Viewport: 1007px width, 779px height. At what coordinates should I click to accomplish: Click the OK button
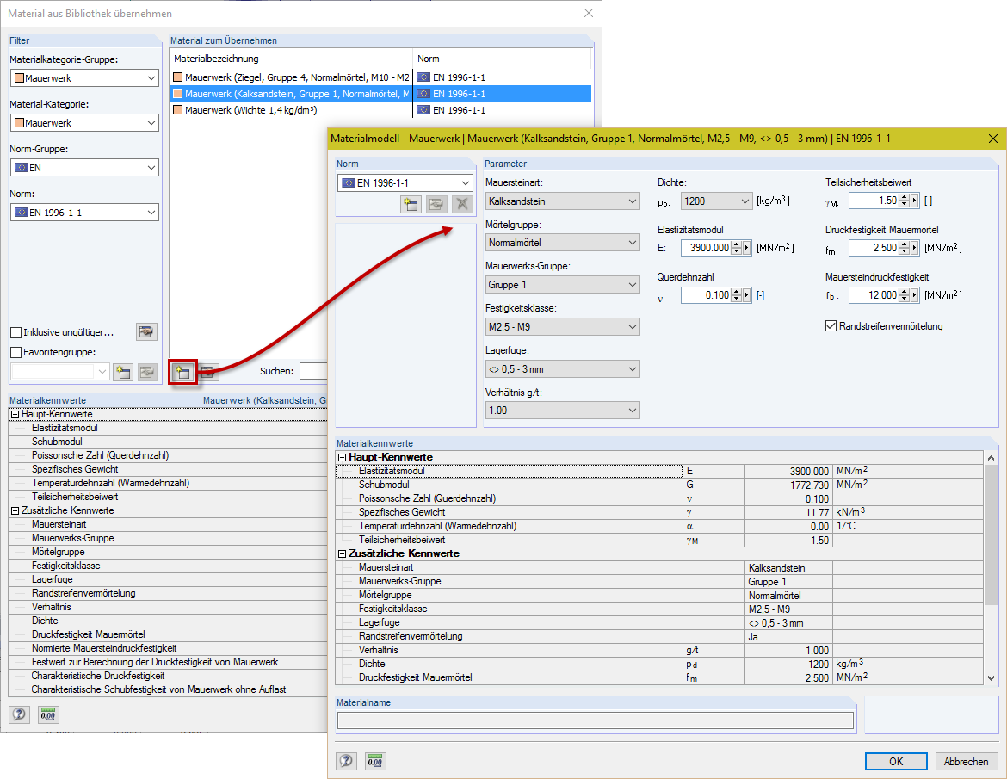click(x=896, y=761)
